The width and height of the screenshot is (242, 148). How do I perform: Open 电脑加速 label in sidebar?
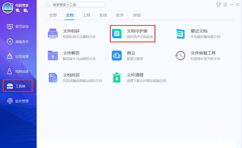22,71
